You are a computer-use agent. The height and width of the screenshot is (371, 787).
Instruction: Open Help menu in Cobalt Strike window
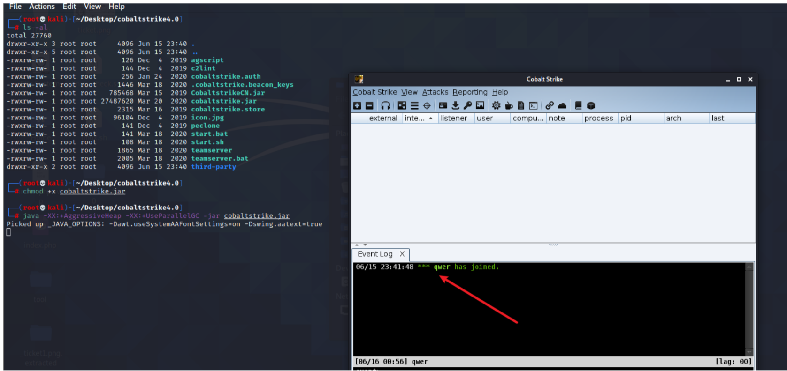click(500, 92)
